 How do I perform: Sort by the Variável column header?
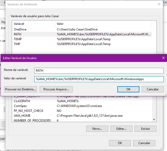33,24
